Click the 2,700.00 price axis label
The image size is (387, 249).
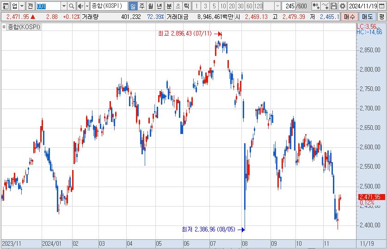(x=370, y=108)
